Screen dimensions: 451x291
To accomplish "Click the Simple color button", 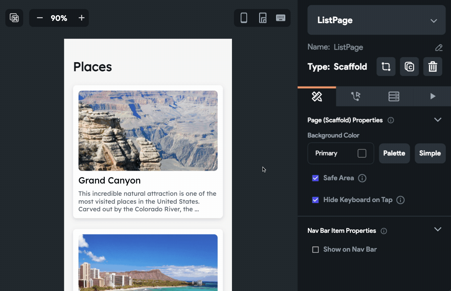I will coord(430,153).
